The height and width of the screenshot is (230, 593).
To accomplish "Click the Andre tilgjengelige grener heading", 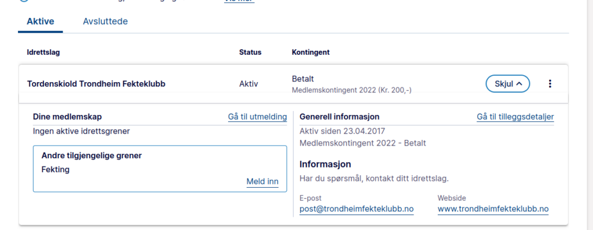I will pos(91,155).
